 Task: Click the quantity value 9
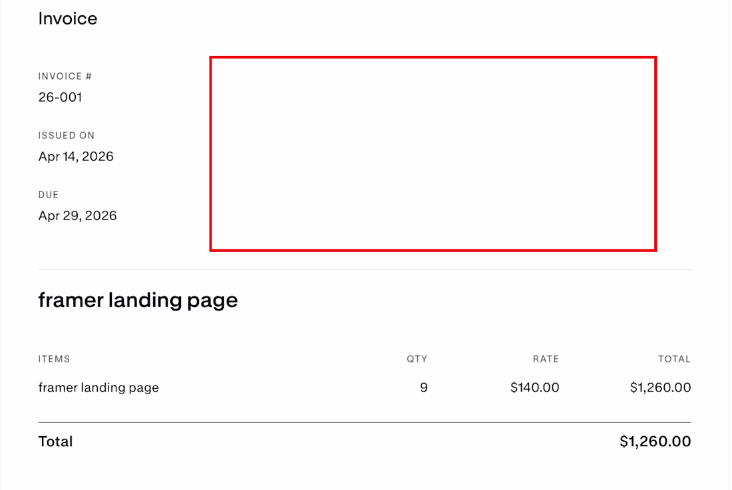[424, 387]
